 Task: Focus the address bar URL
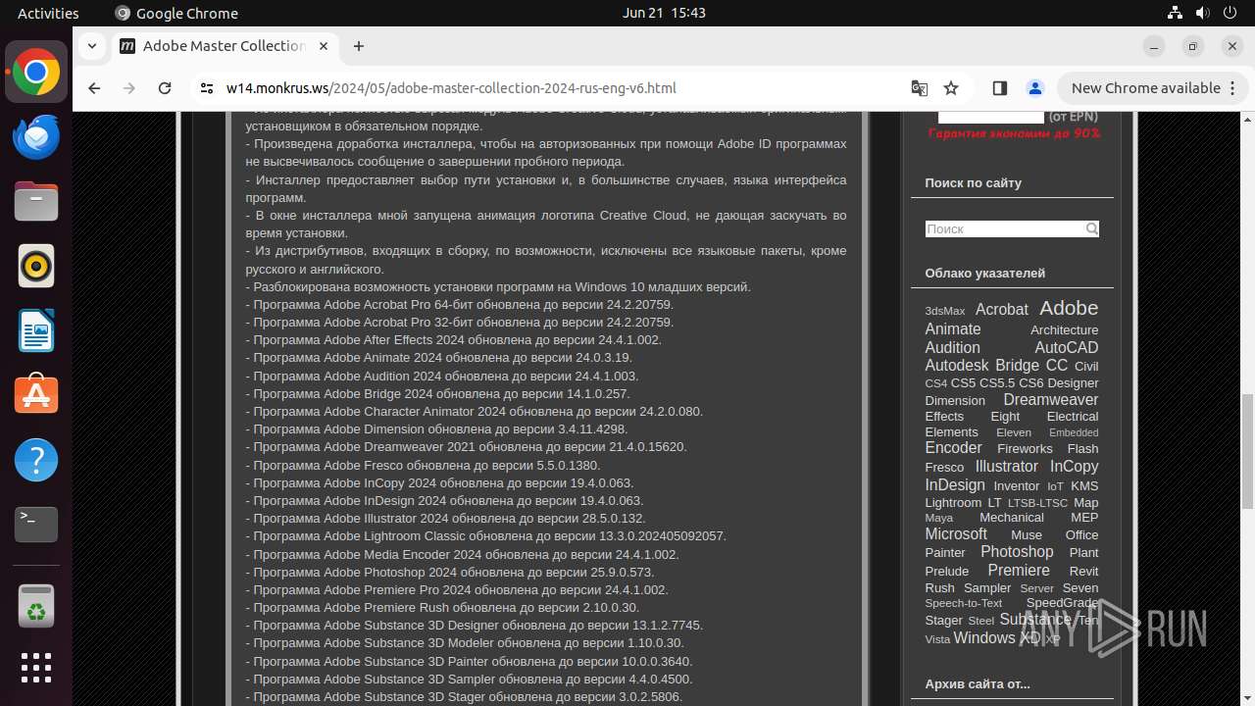(x=451, y=88)
